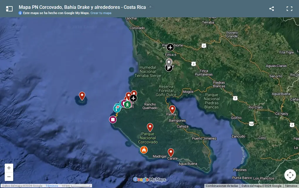Click the 'Aguas Claras' map label
This screenshot has width=299, height=188.
pyautogui.click(x=276, y=66)
